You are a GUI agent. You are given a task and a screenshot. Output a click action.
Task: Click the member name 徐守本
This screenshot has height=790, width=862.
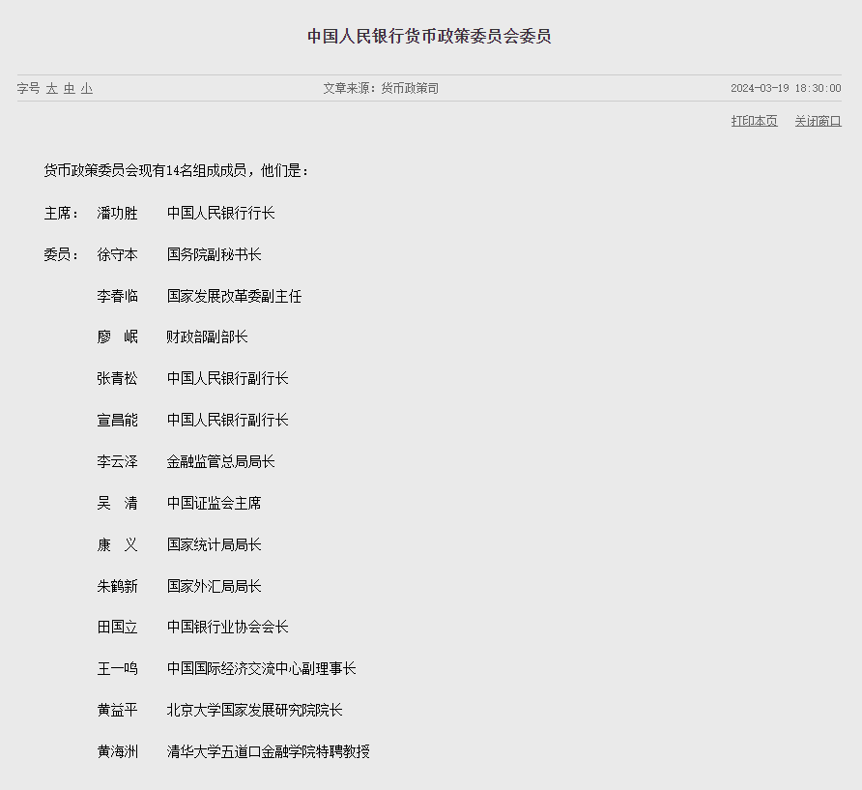tap(117, 254)
